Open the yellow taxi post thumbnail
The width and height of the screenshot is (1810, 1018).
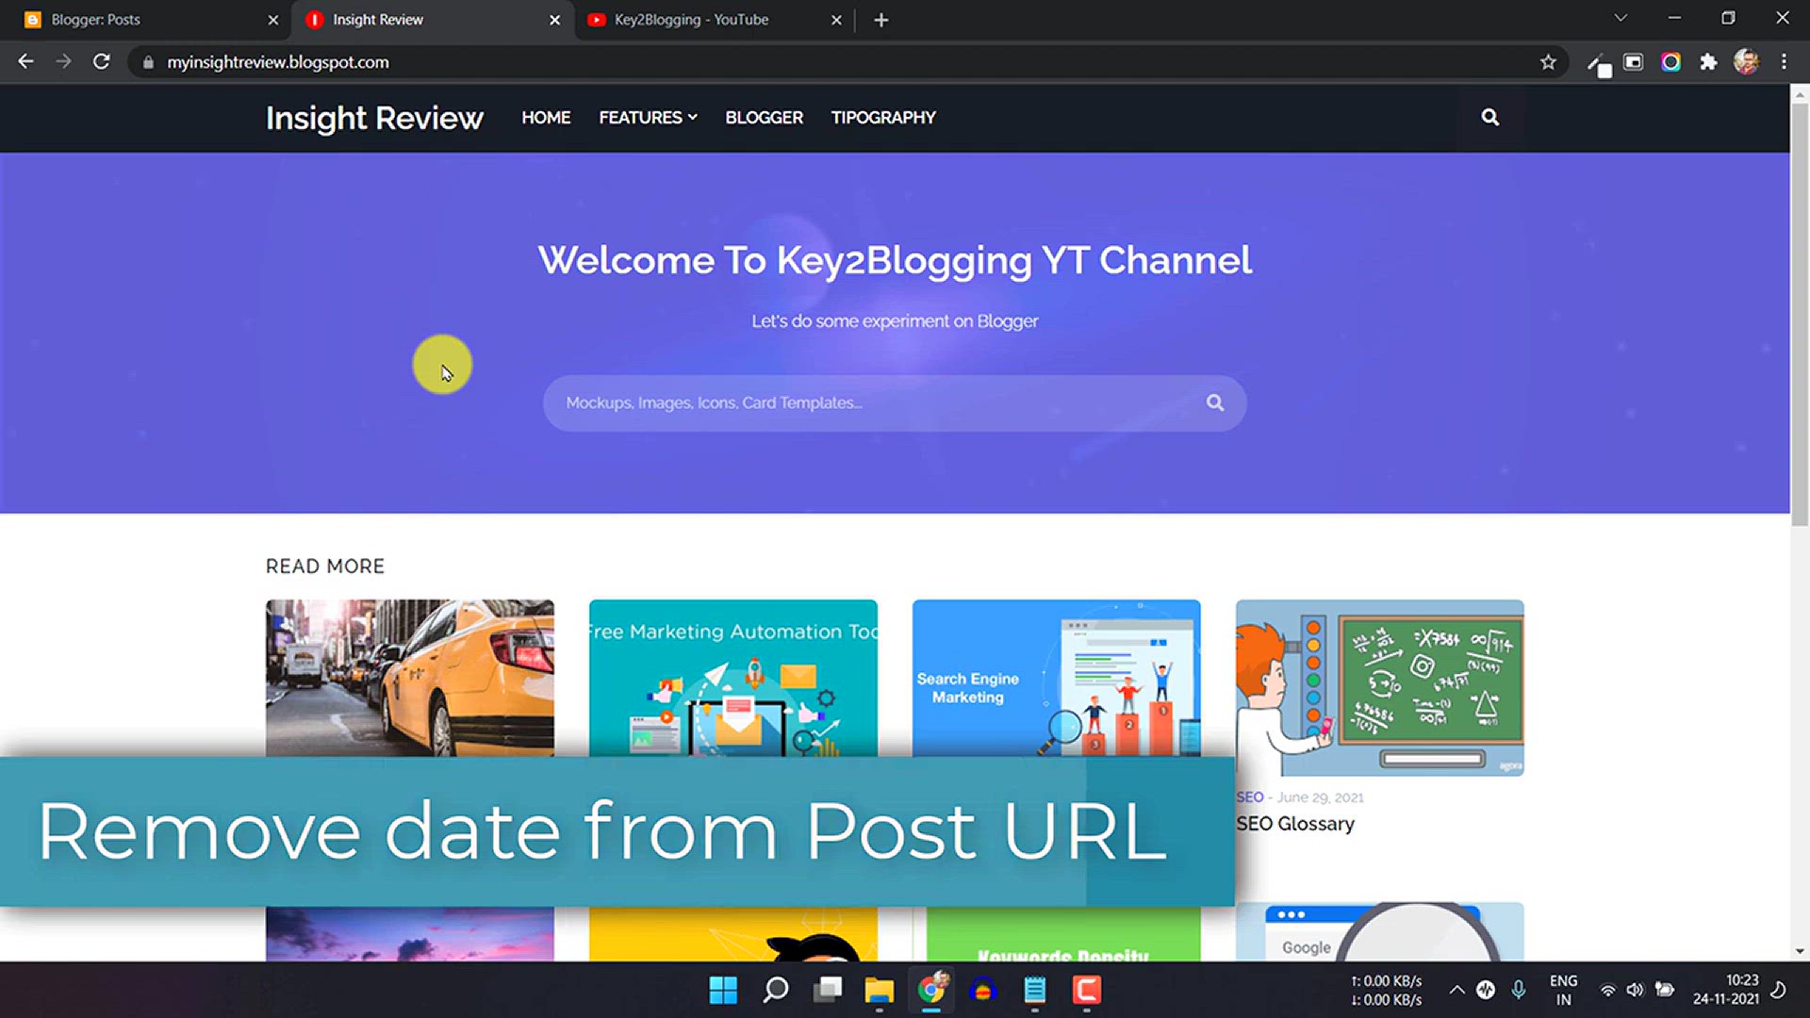(x=410, y=678)
